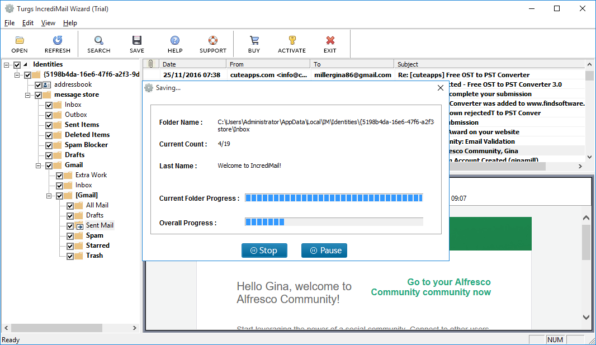Click the Overall Progress bar

(x=334, y=223)
